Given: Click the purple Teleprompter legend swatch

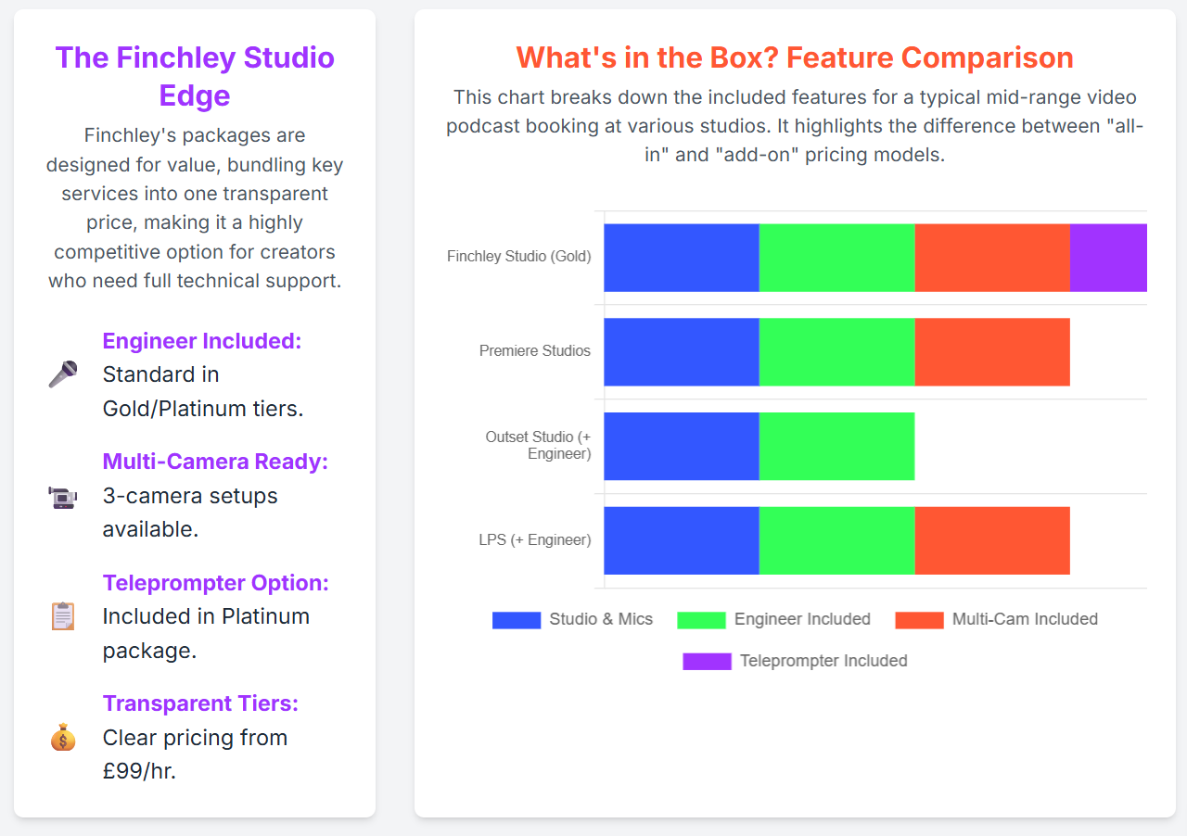Looking at the screenshot, I should [x=707, y=662].
